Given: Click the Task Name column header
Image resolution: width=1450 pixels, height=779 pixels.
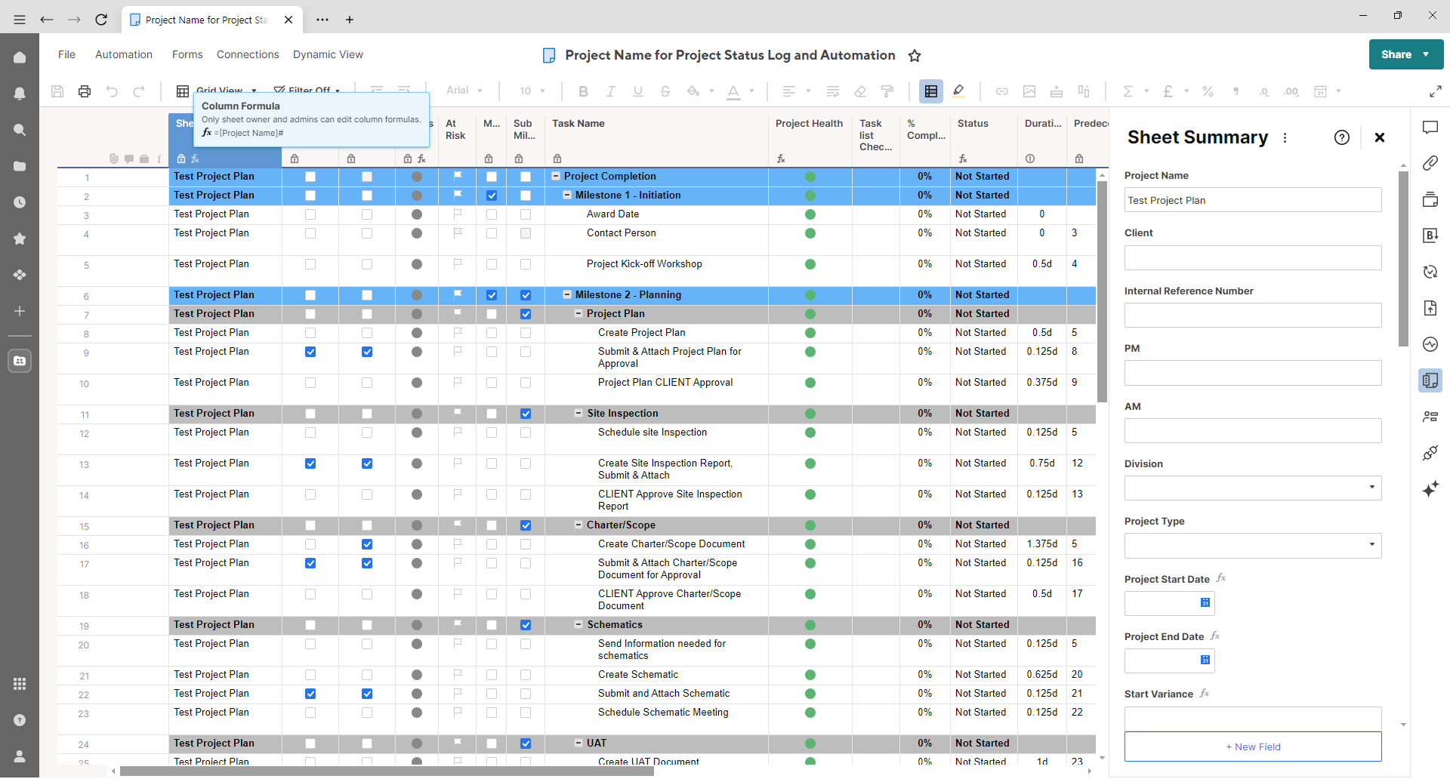Looking at the screenshot, I should [578, 124].
